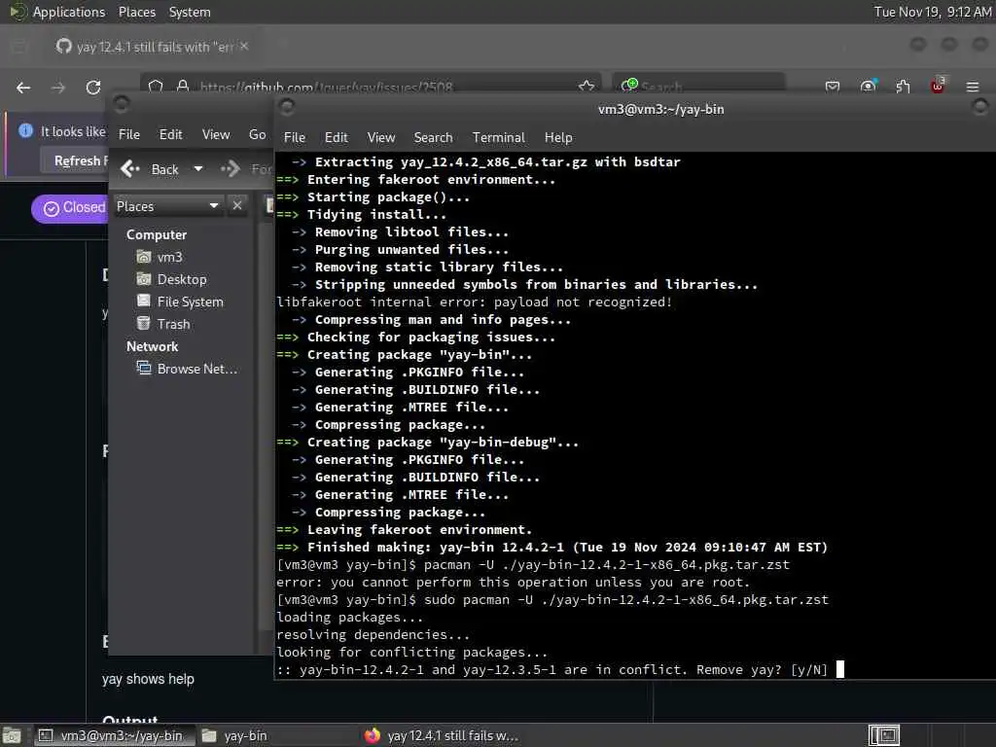
Task: Click the Firefox forward arrow
Action: (58, 88)
